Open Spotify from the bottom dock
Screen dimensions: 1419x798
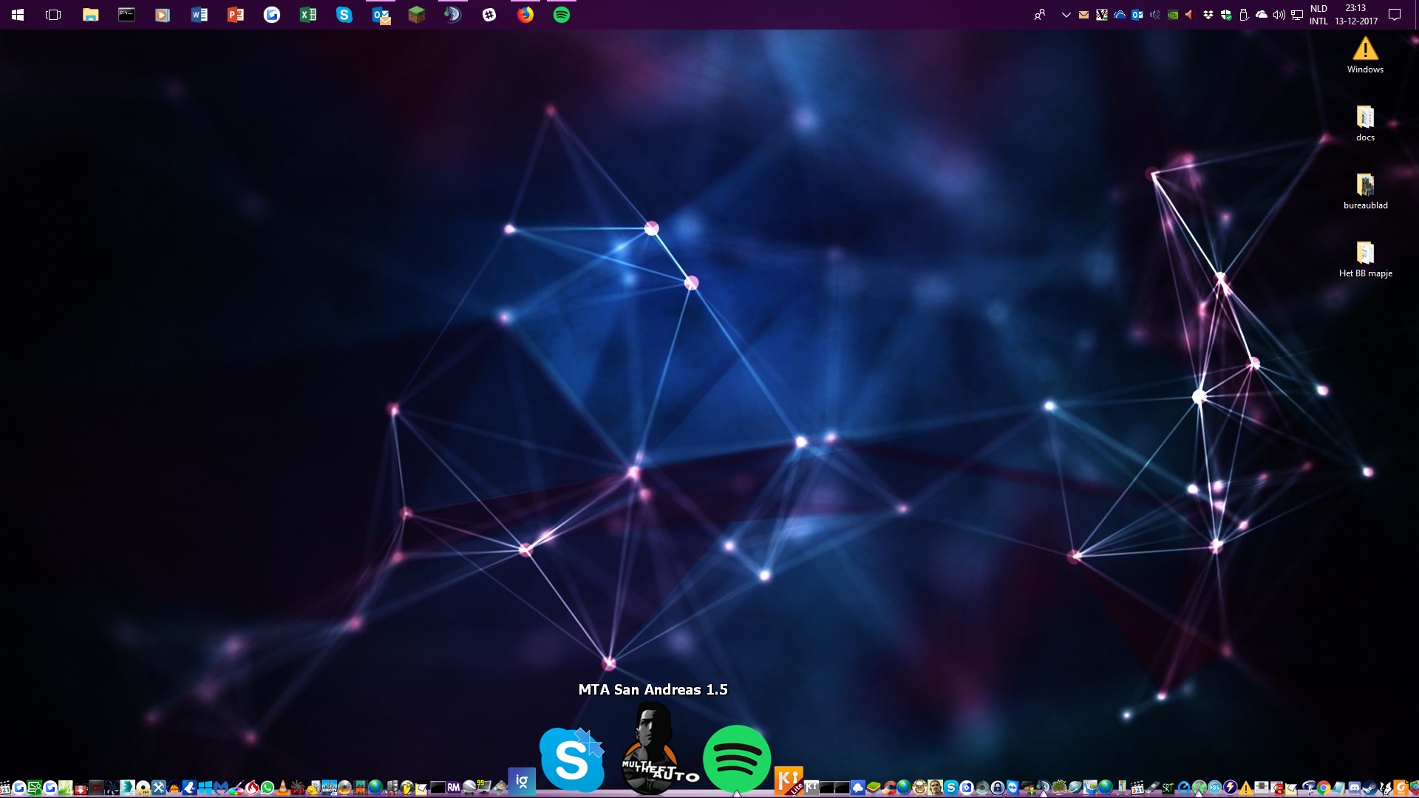pos(737,759)
